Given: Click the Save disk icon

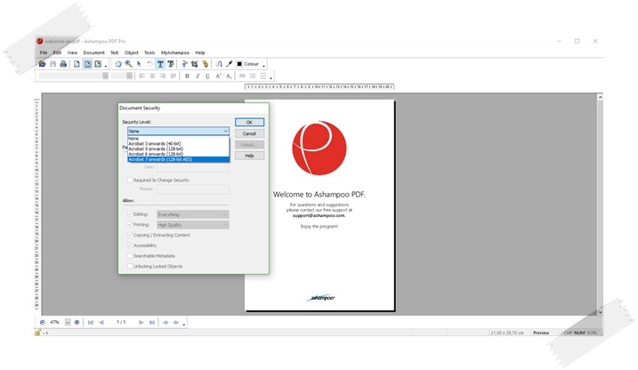Looking at the screenshot, I should [x=52, y=64].
